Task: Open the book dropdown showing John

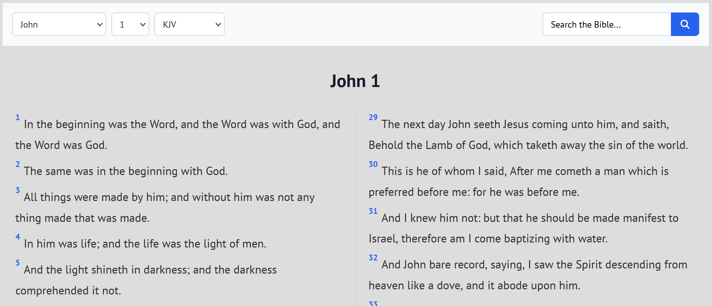Action: 59,24
